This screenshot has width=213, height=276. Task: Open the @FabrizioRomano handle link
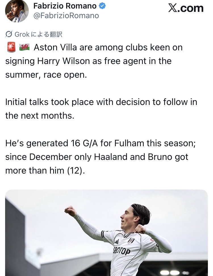coord(66,16)
